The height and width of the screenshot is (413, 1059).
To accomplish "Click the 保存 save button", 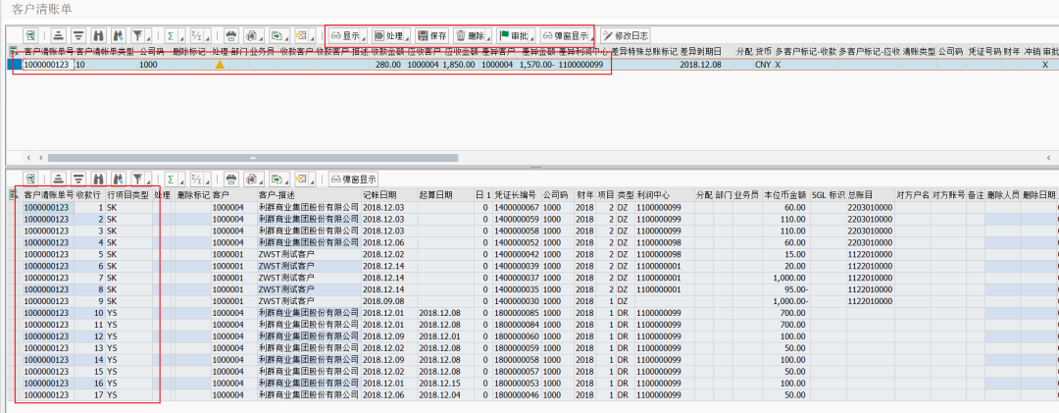I will [432, 36].
